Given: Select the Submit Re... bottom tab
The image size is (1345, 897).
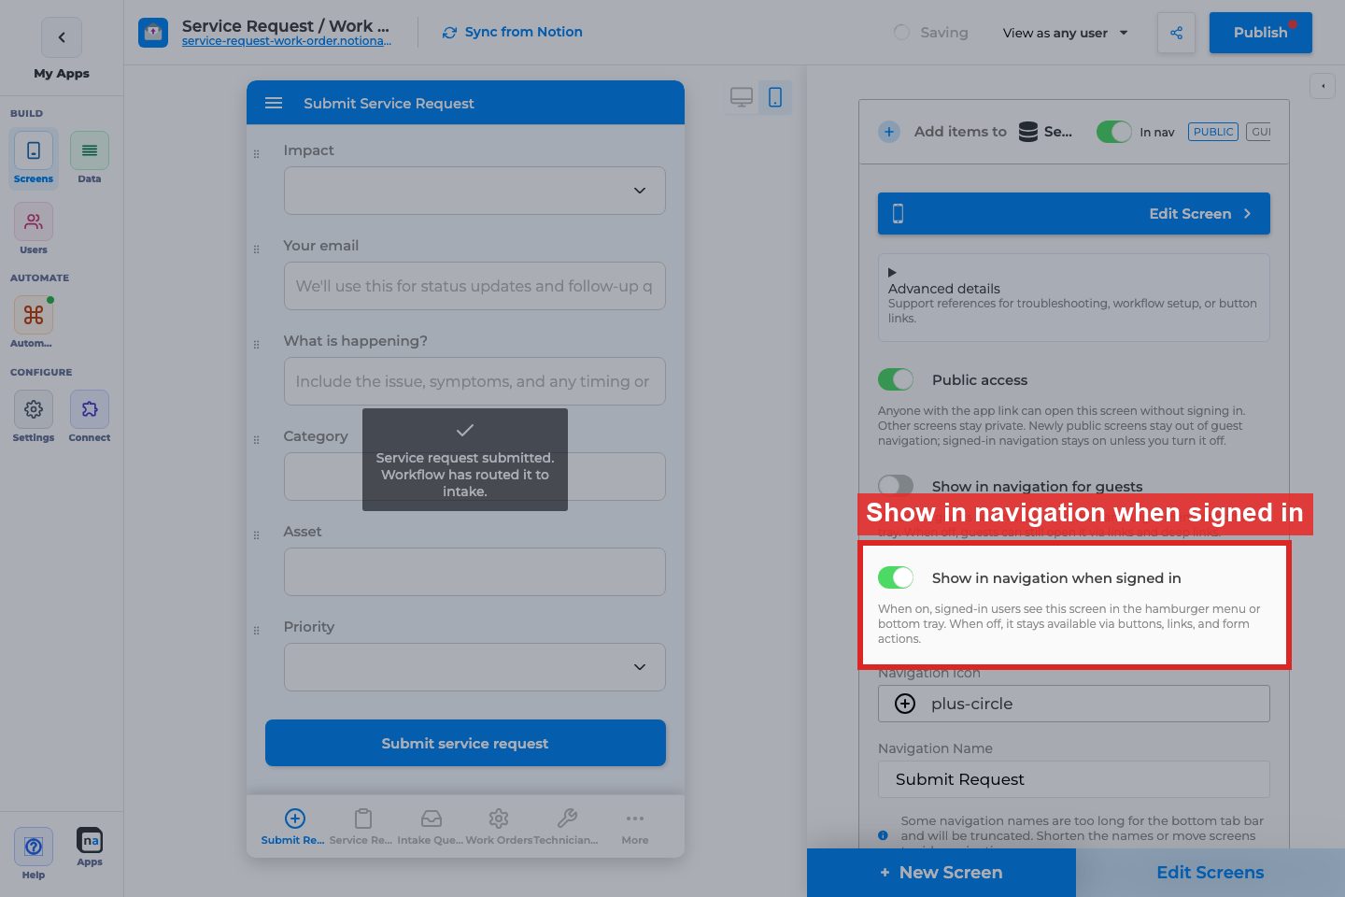Looking at the screenshot, I should pyautogui.click(x=293, y=827).
